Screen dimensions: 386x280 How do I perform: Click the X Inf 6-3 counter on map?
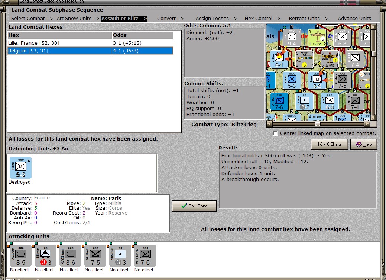pyautogui.click(x=330, y=102)
